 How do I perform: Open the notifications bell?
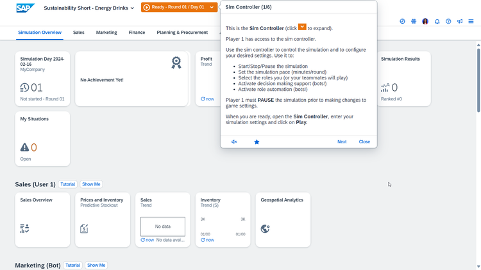pyautogui.click(x=437, y=21)
